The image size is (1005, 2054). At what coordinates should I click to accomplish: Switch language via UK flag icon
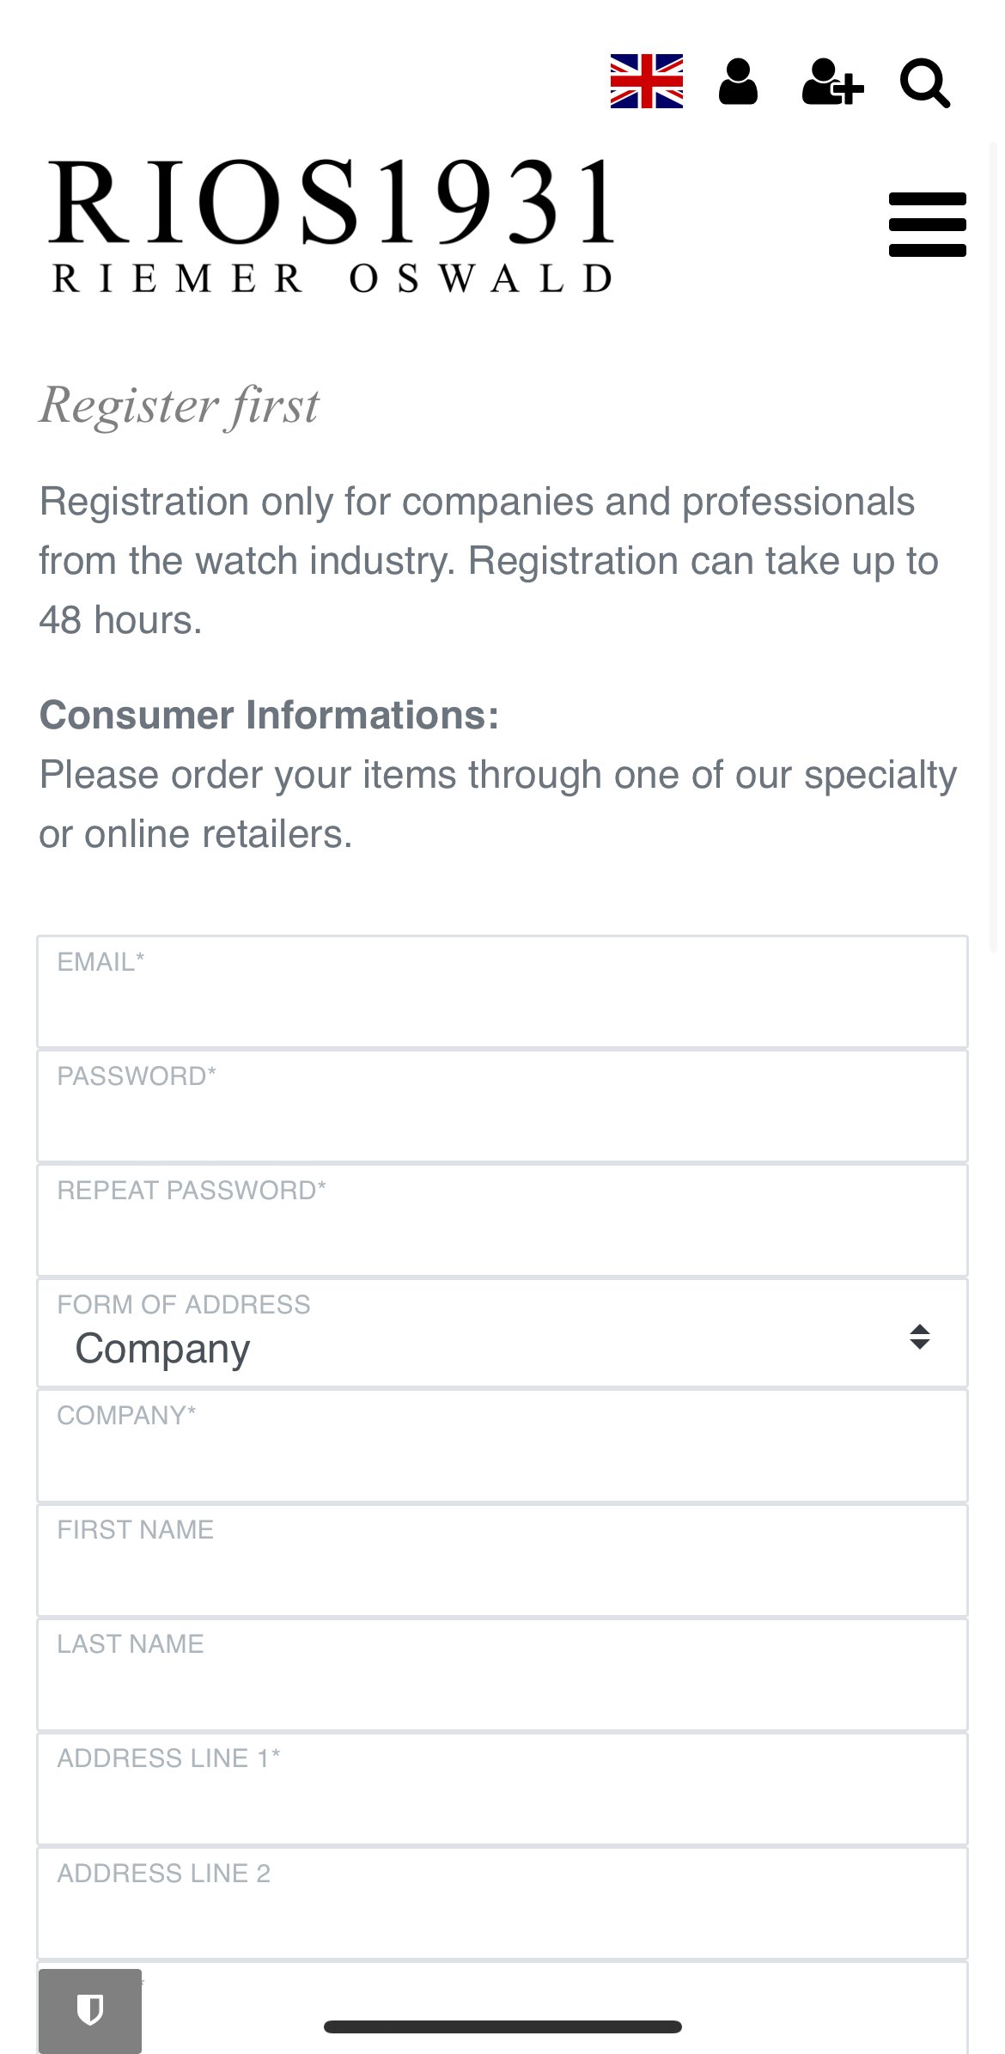point(646,82)
